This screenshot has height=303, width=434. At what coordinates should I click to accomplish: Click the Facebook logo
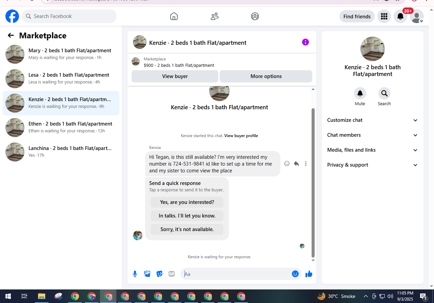click(12, 16)
